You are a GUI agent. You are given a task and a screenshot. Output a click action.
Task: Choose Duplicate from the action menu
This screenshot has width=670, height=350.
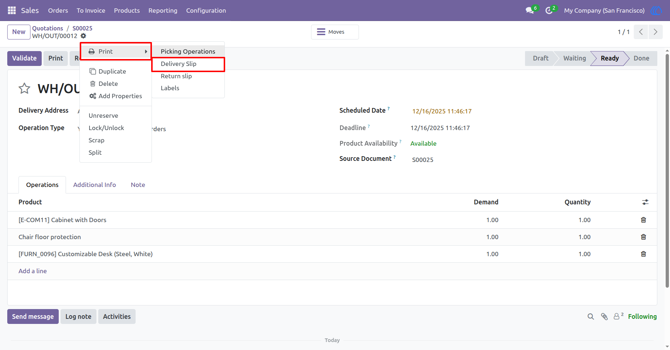point(116,71)
